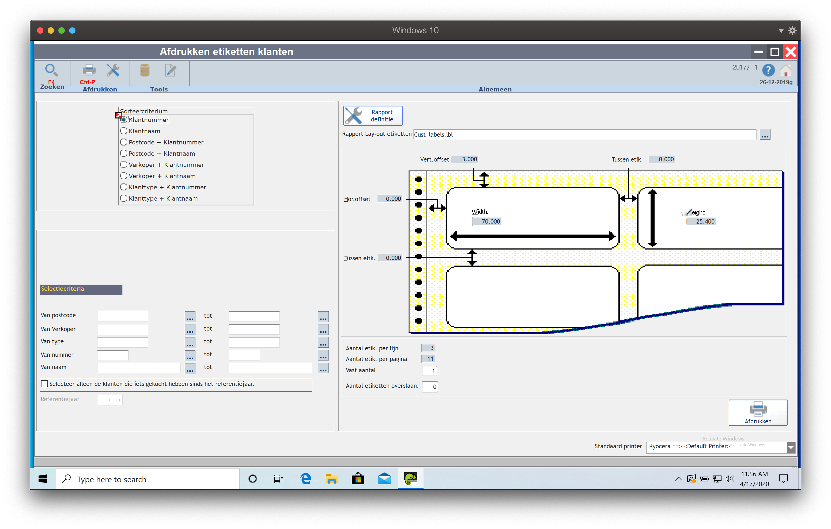Screen dimensions: 831x529
Task: Click the Ctrl-P printer toolbar icon
Action: click(89, 70)
